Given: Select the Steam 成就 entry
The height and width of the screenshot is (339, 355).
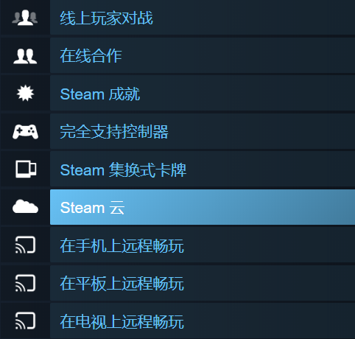Looking at the screenshot, I should tap(100, 94).
